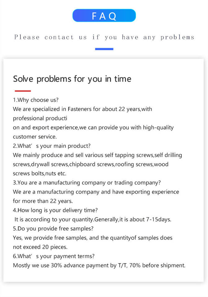Click the "We are a manufacturing company" answer

click(96, 192)
